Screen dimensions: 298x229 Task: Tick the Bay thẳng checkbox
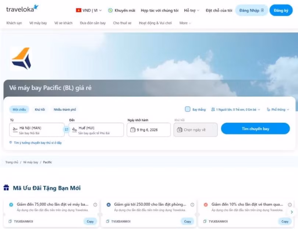pos(188,109)
